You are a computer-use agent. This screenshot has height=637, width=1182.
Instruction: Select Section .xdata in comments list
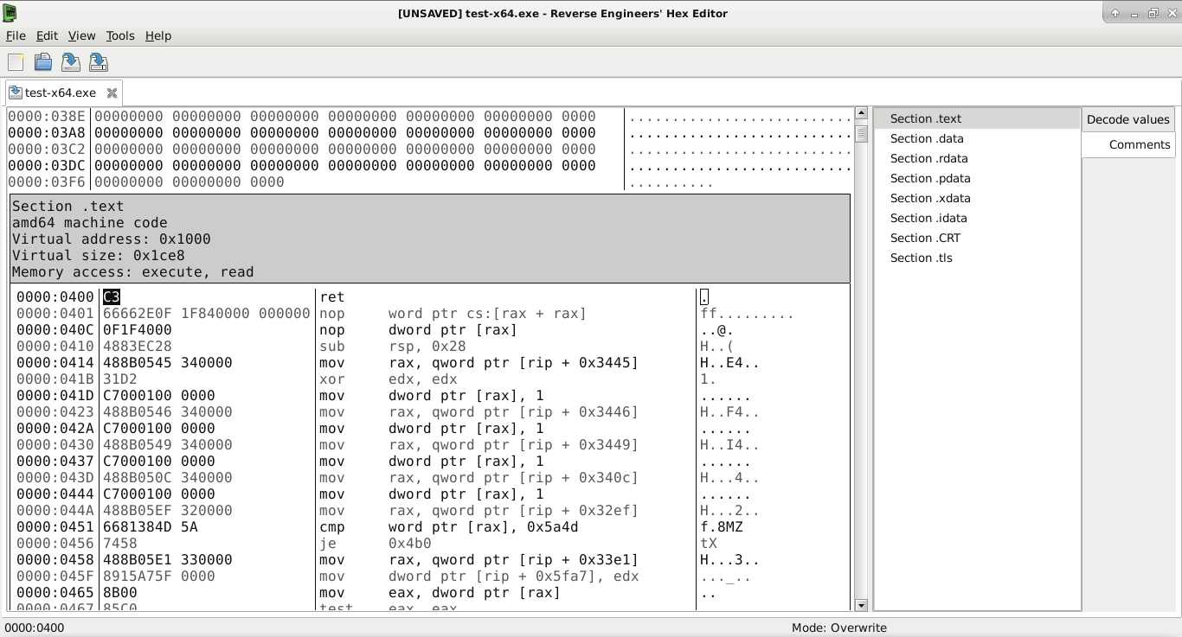[x=977, y=198]
